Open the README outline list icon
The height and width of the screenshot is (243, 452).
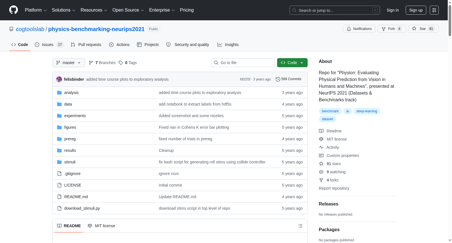(300, 226)
